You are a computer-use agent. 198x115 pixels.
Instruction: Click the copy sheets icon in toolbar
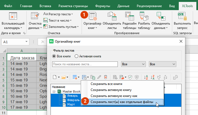(x=92, y=78)
